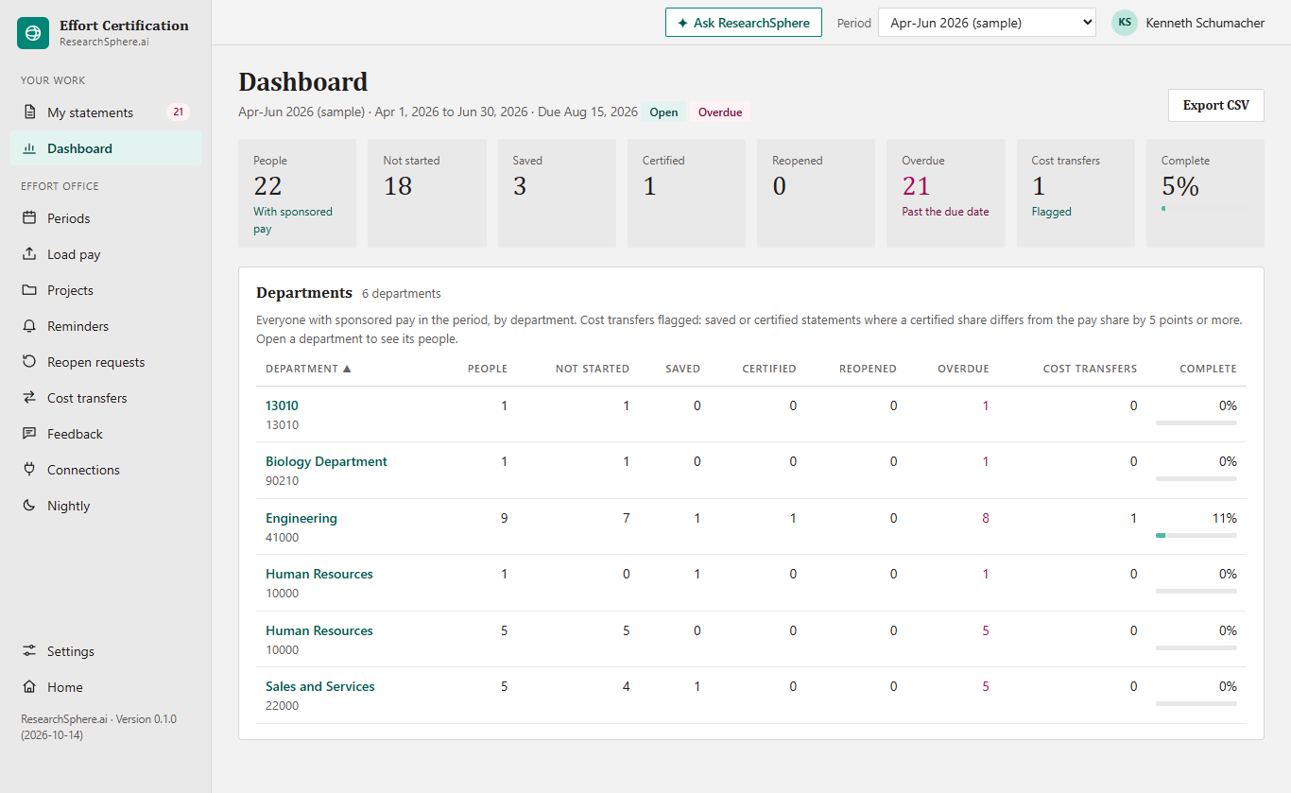Click the Load pay upload icon

(x=29, y=254)
